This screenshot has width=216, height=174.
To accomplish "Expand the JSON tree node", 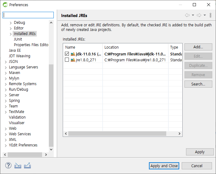I will tap(6, 62).
